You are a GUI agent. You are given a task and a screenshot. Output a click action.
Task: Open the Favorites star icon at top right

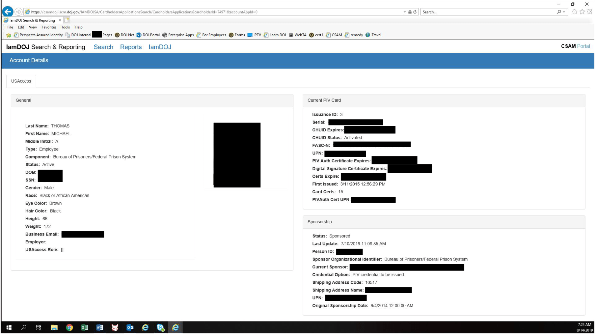coord(582,12)
